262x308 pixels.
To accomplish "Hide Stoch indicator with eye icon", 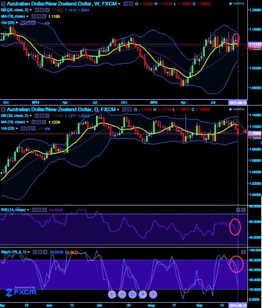I will (35, 252).
